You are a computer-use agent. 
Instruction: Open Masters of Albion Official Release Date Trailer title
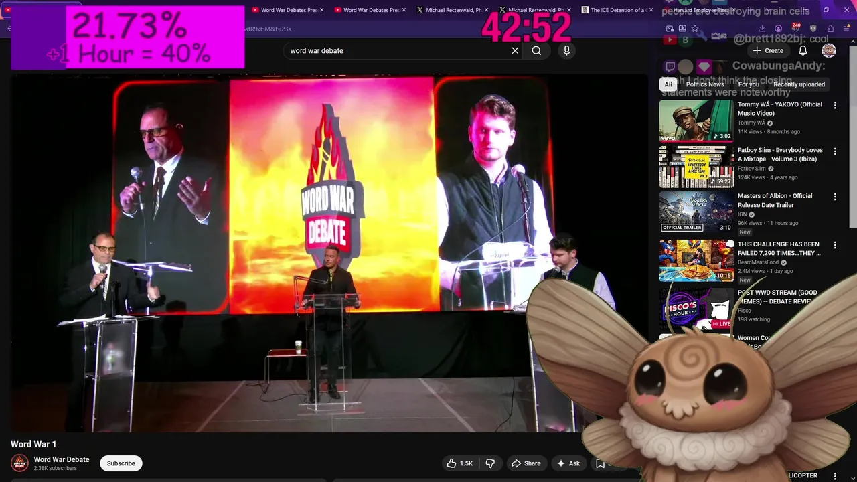(775, 200)
